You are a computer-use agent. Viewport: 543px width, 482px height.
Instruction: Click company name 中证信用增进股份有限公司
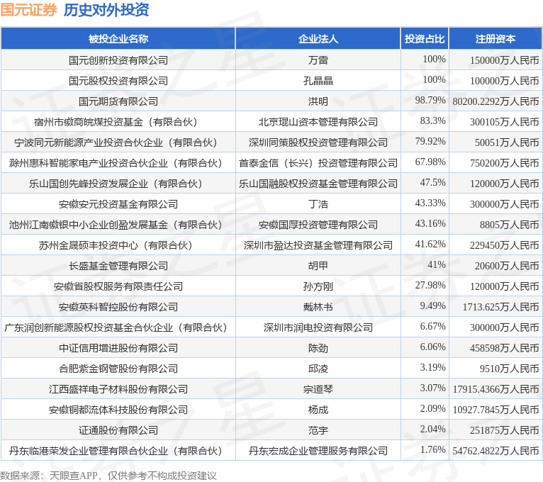tap(118, 348)
